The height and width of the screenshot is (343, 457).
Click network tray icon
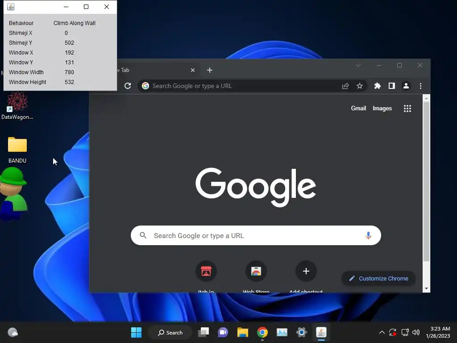pos(405,332)
